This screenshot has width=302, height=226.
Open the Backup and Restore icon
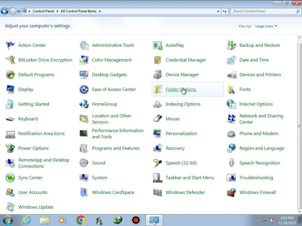(231, 45)
